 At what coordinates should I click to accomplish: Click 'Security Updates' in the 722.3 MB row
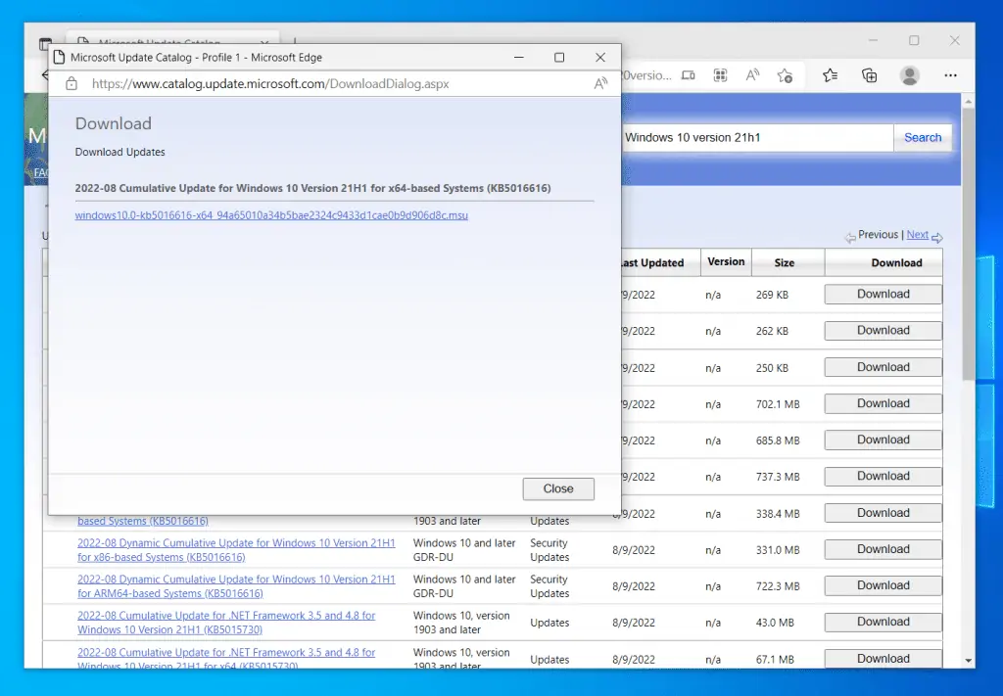point(549,586)
